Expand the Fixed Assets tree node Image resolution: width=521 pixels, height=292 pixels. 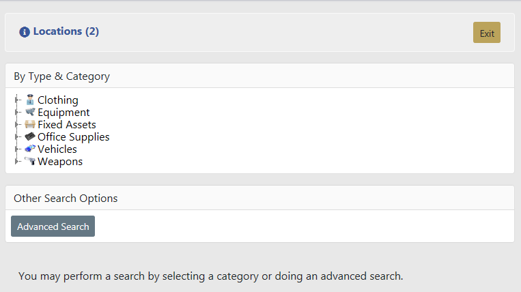(x=17, y=125)
